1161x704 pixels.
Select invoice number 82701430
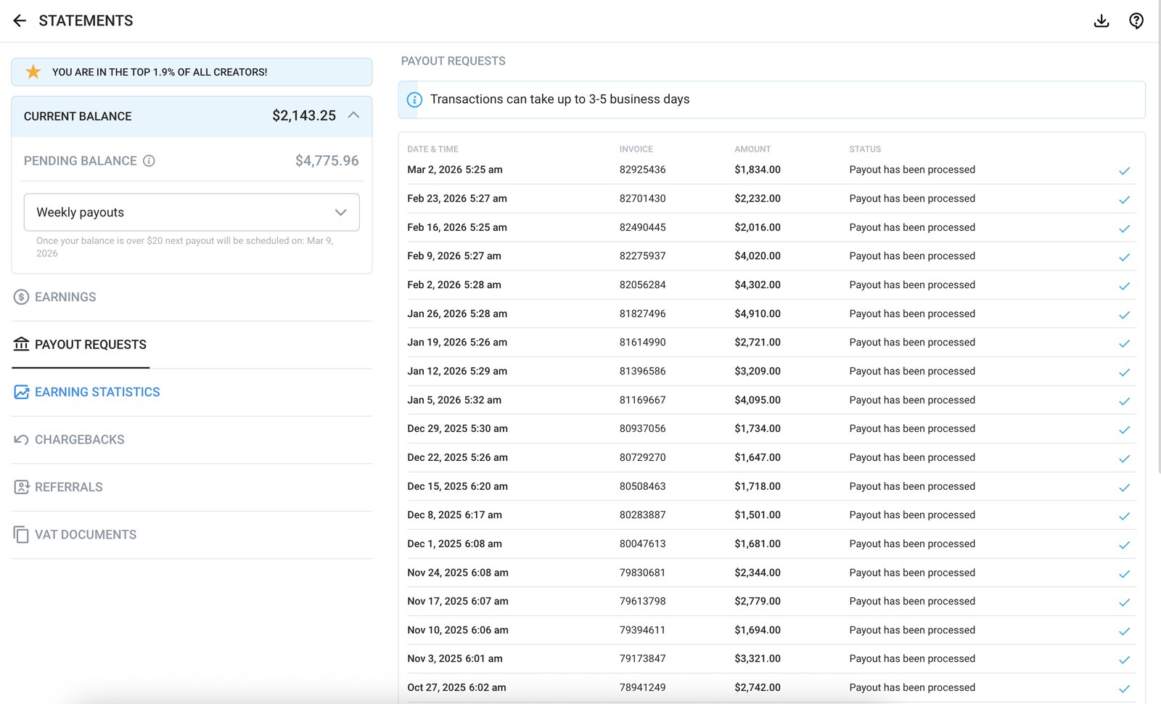(642, 198)
